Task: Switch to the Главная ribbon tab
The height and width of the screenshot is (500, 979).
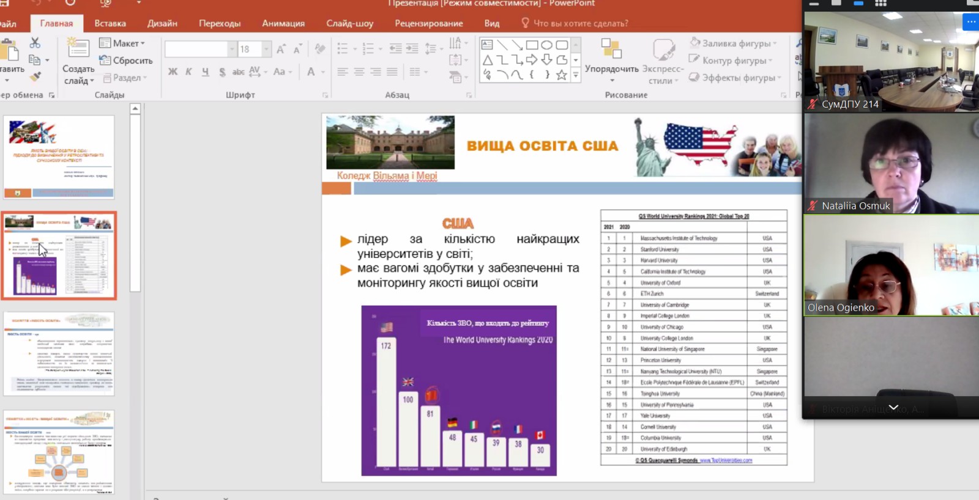Action: (x=56, y=23)
